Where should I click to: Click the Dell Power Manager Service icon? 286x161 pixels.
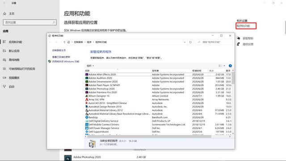pyautogui.click(x=87, y=128)
